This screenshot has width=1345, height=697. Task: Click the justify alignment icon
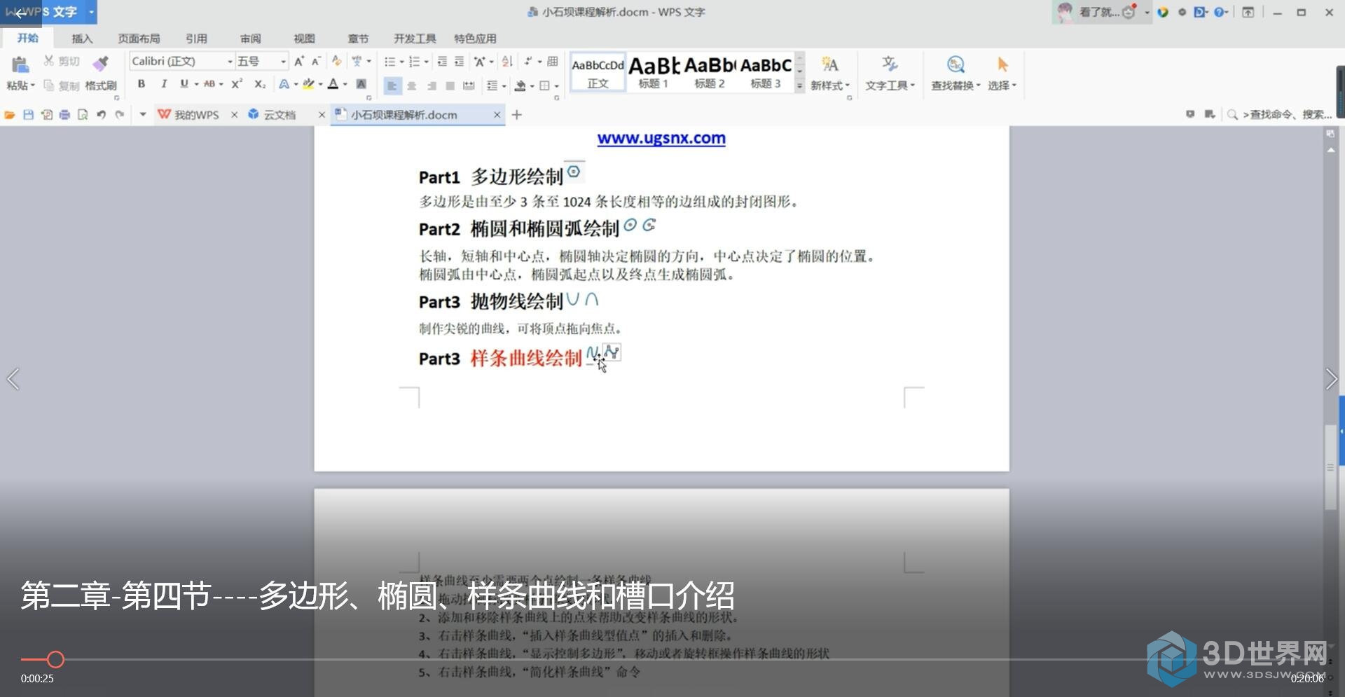(x=450, y=85)
